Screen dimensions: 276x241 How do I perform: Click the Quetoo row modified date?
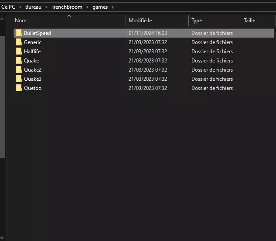point(148,88)
